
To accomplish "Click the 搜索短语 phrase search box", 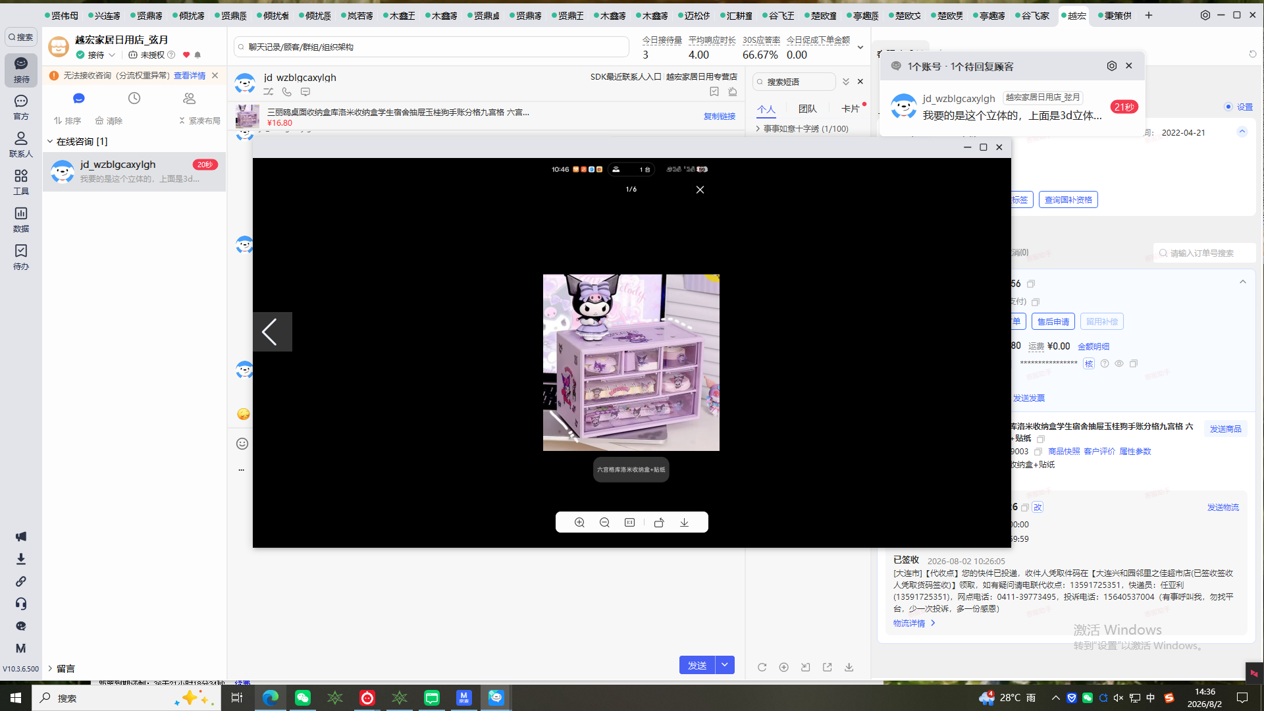I will [794, 82].
